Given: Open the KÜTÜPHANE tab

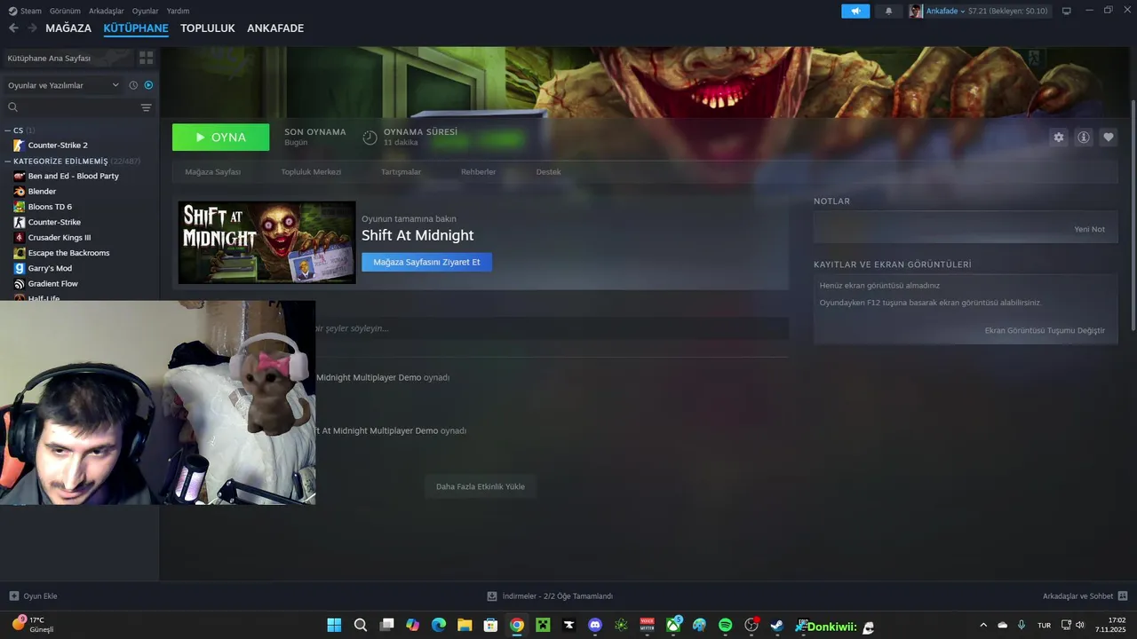Looking at the screenshot, I should 136,28.
